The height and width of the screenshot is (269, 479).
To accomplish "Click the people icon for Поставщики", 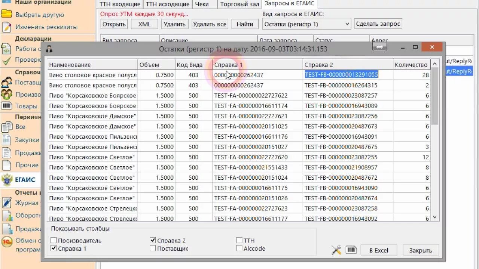I will pos(7,82).
